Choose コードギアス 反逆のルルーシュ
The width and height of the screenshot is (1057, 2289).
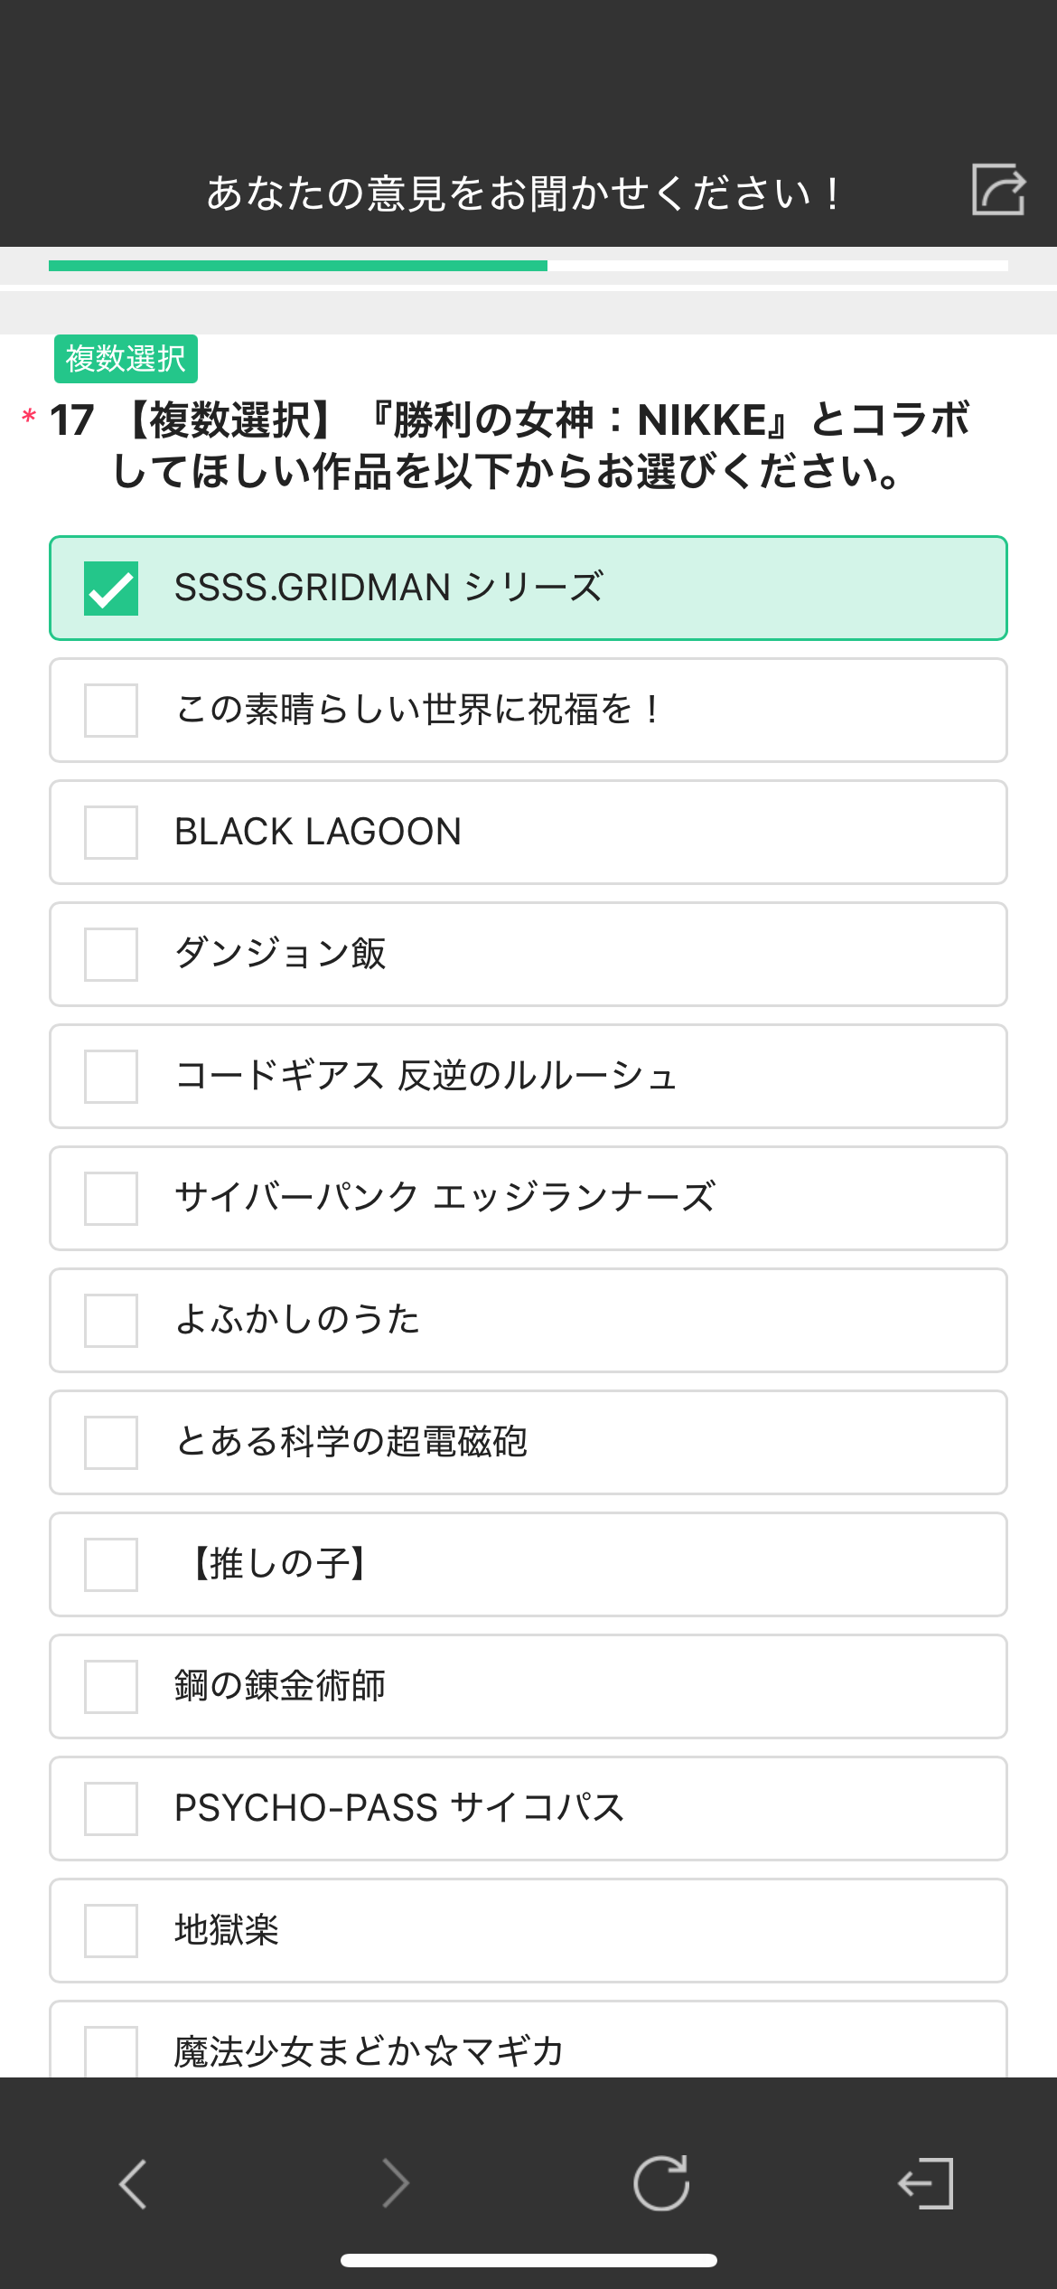111,1077
